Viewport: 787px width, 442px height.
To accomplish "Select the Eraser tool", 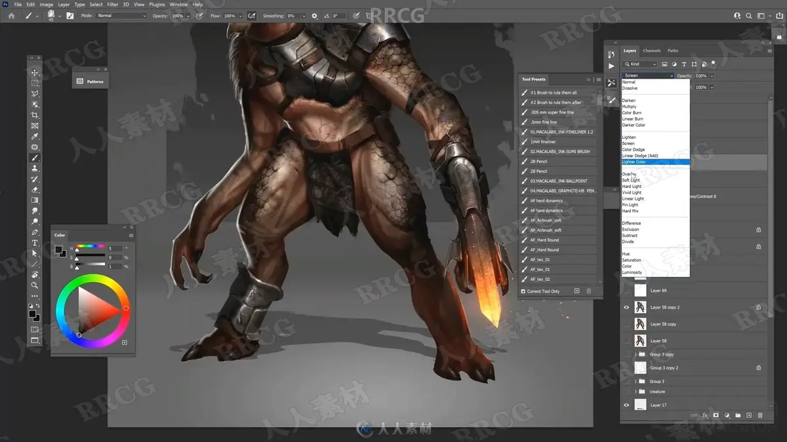I will (x=35, y=190).
